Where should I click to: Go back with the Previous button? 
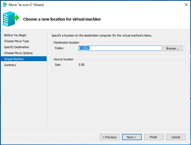[110, 137]
